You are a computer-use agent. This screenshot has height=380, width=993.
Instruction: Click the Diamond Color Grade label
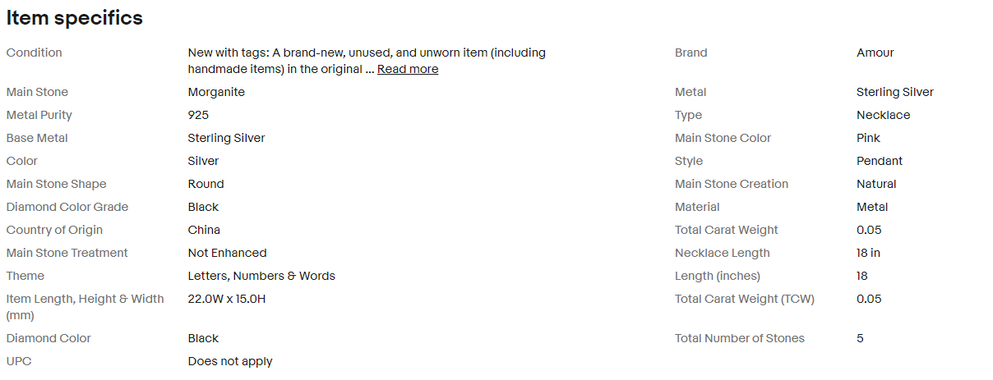click(x=67, y=207)
